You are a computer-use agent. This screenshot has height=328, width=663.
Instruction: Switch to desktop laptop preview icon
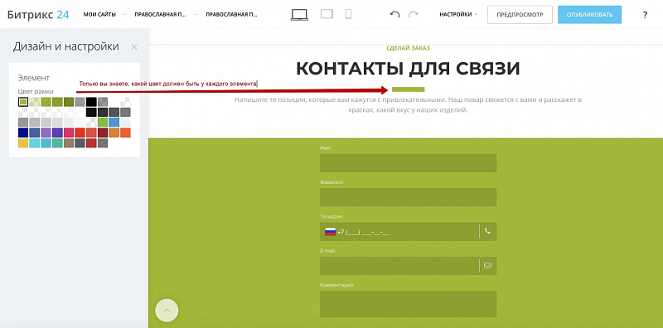[x=299, y=14]
